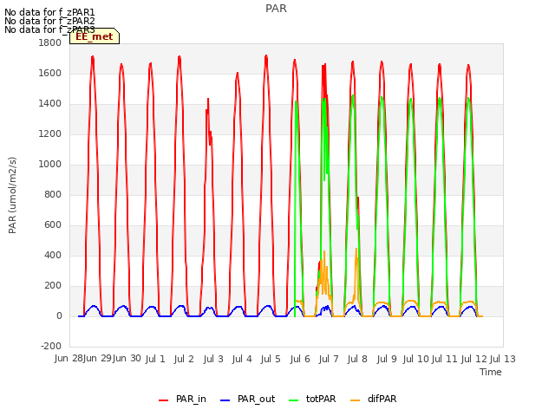This screenshot has width=555, height=416.
Task: Click the Jul 2 x-axis date label
Action: (184, 359)
